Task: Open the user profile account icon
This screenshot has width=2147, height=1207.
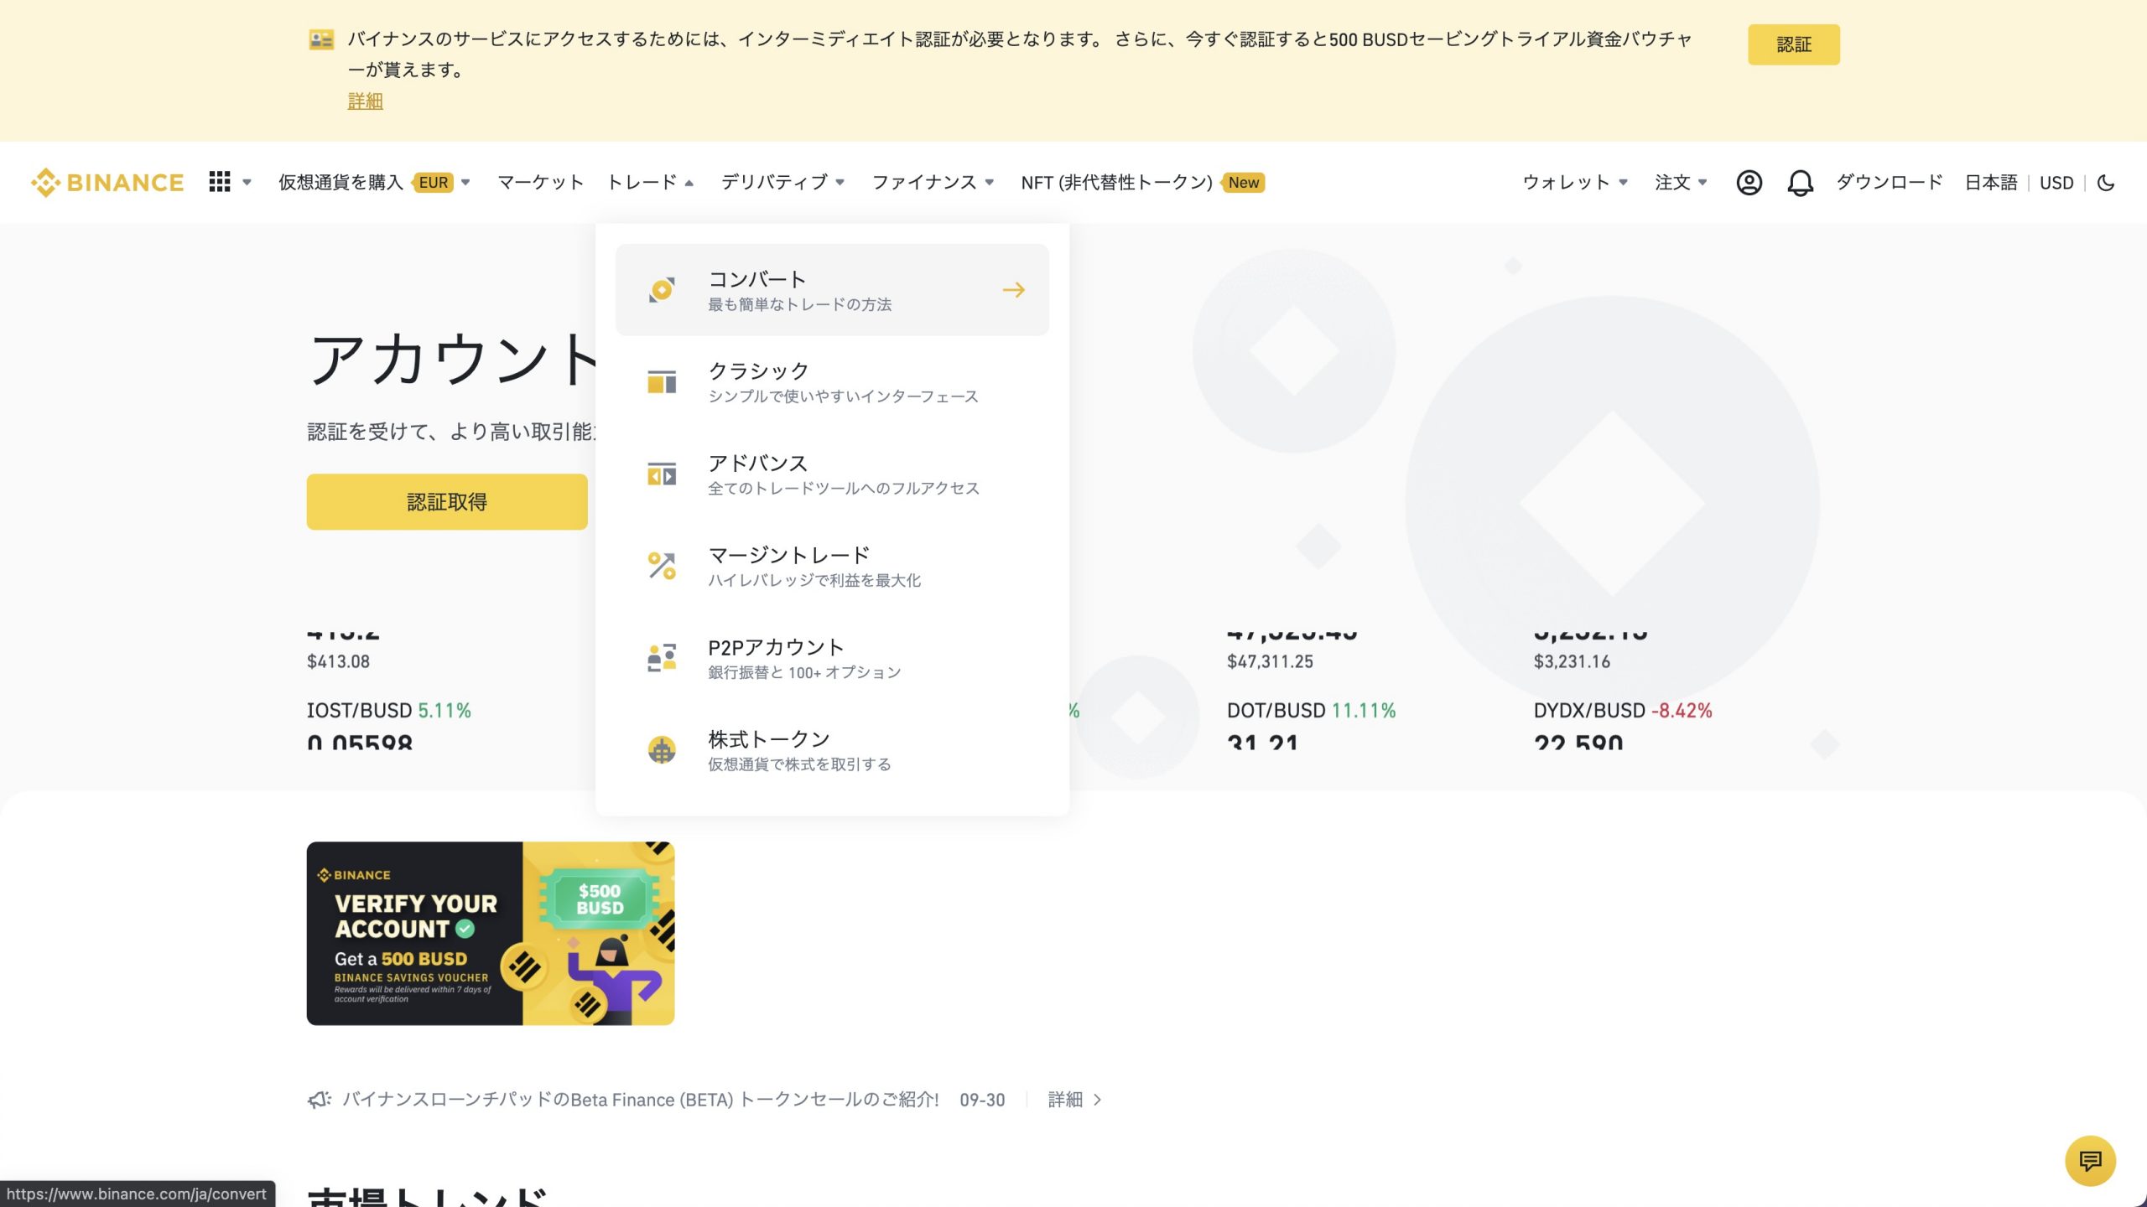Action: point(1749,182)
